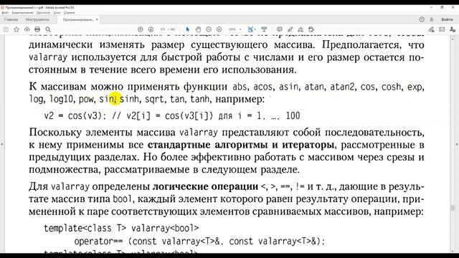Viewport: 459px width, 258px height.
Task: Click the share link icon at right
Action: coord(432,29)
